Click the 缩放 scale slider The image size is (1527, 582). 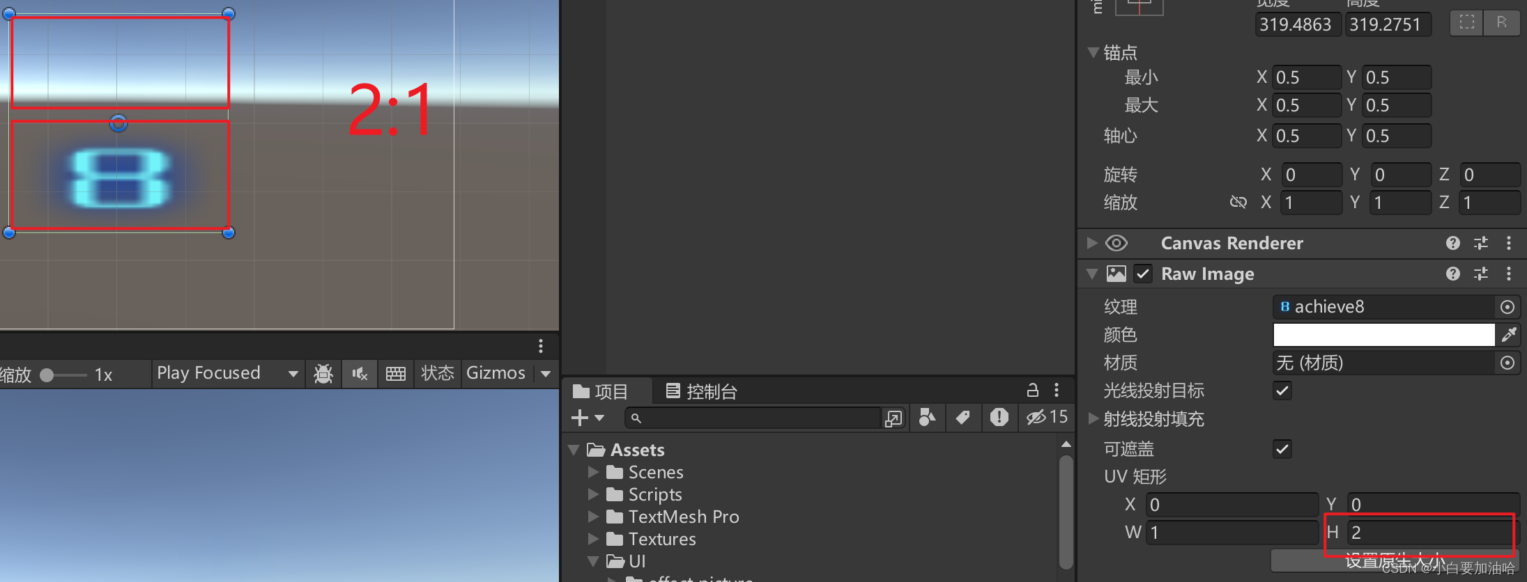[64, 375]
